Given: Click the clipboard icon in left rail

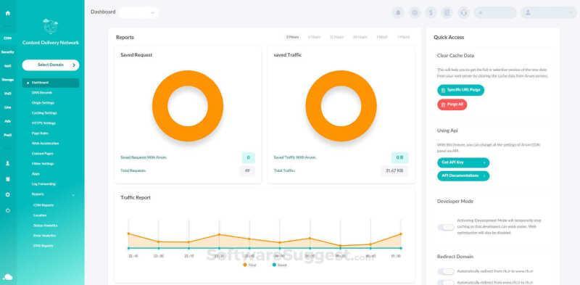Looking at the screenshot, I should (x=8, y=179).
